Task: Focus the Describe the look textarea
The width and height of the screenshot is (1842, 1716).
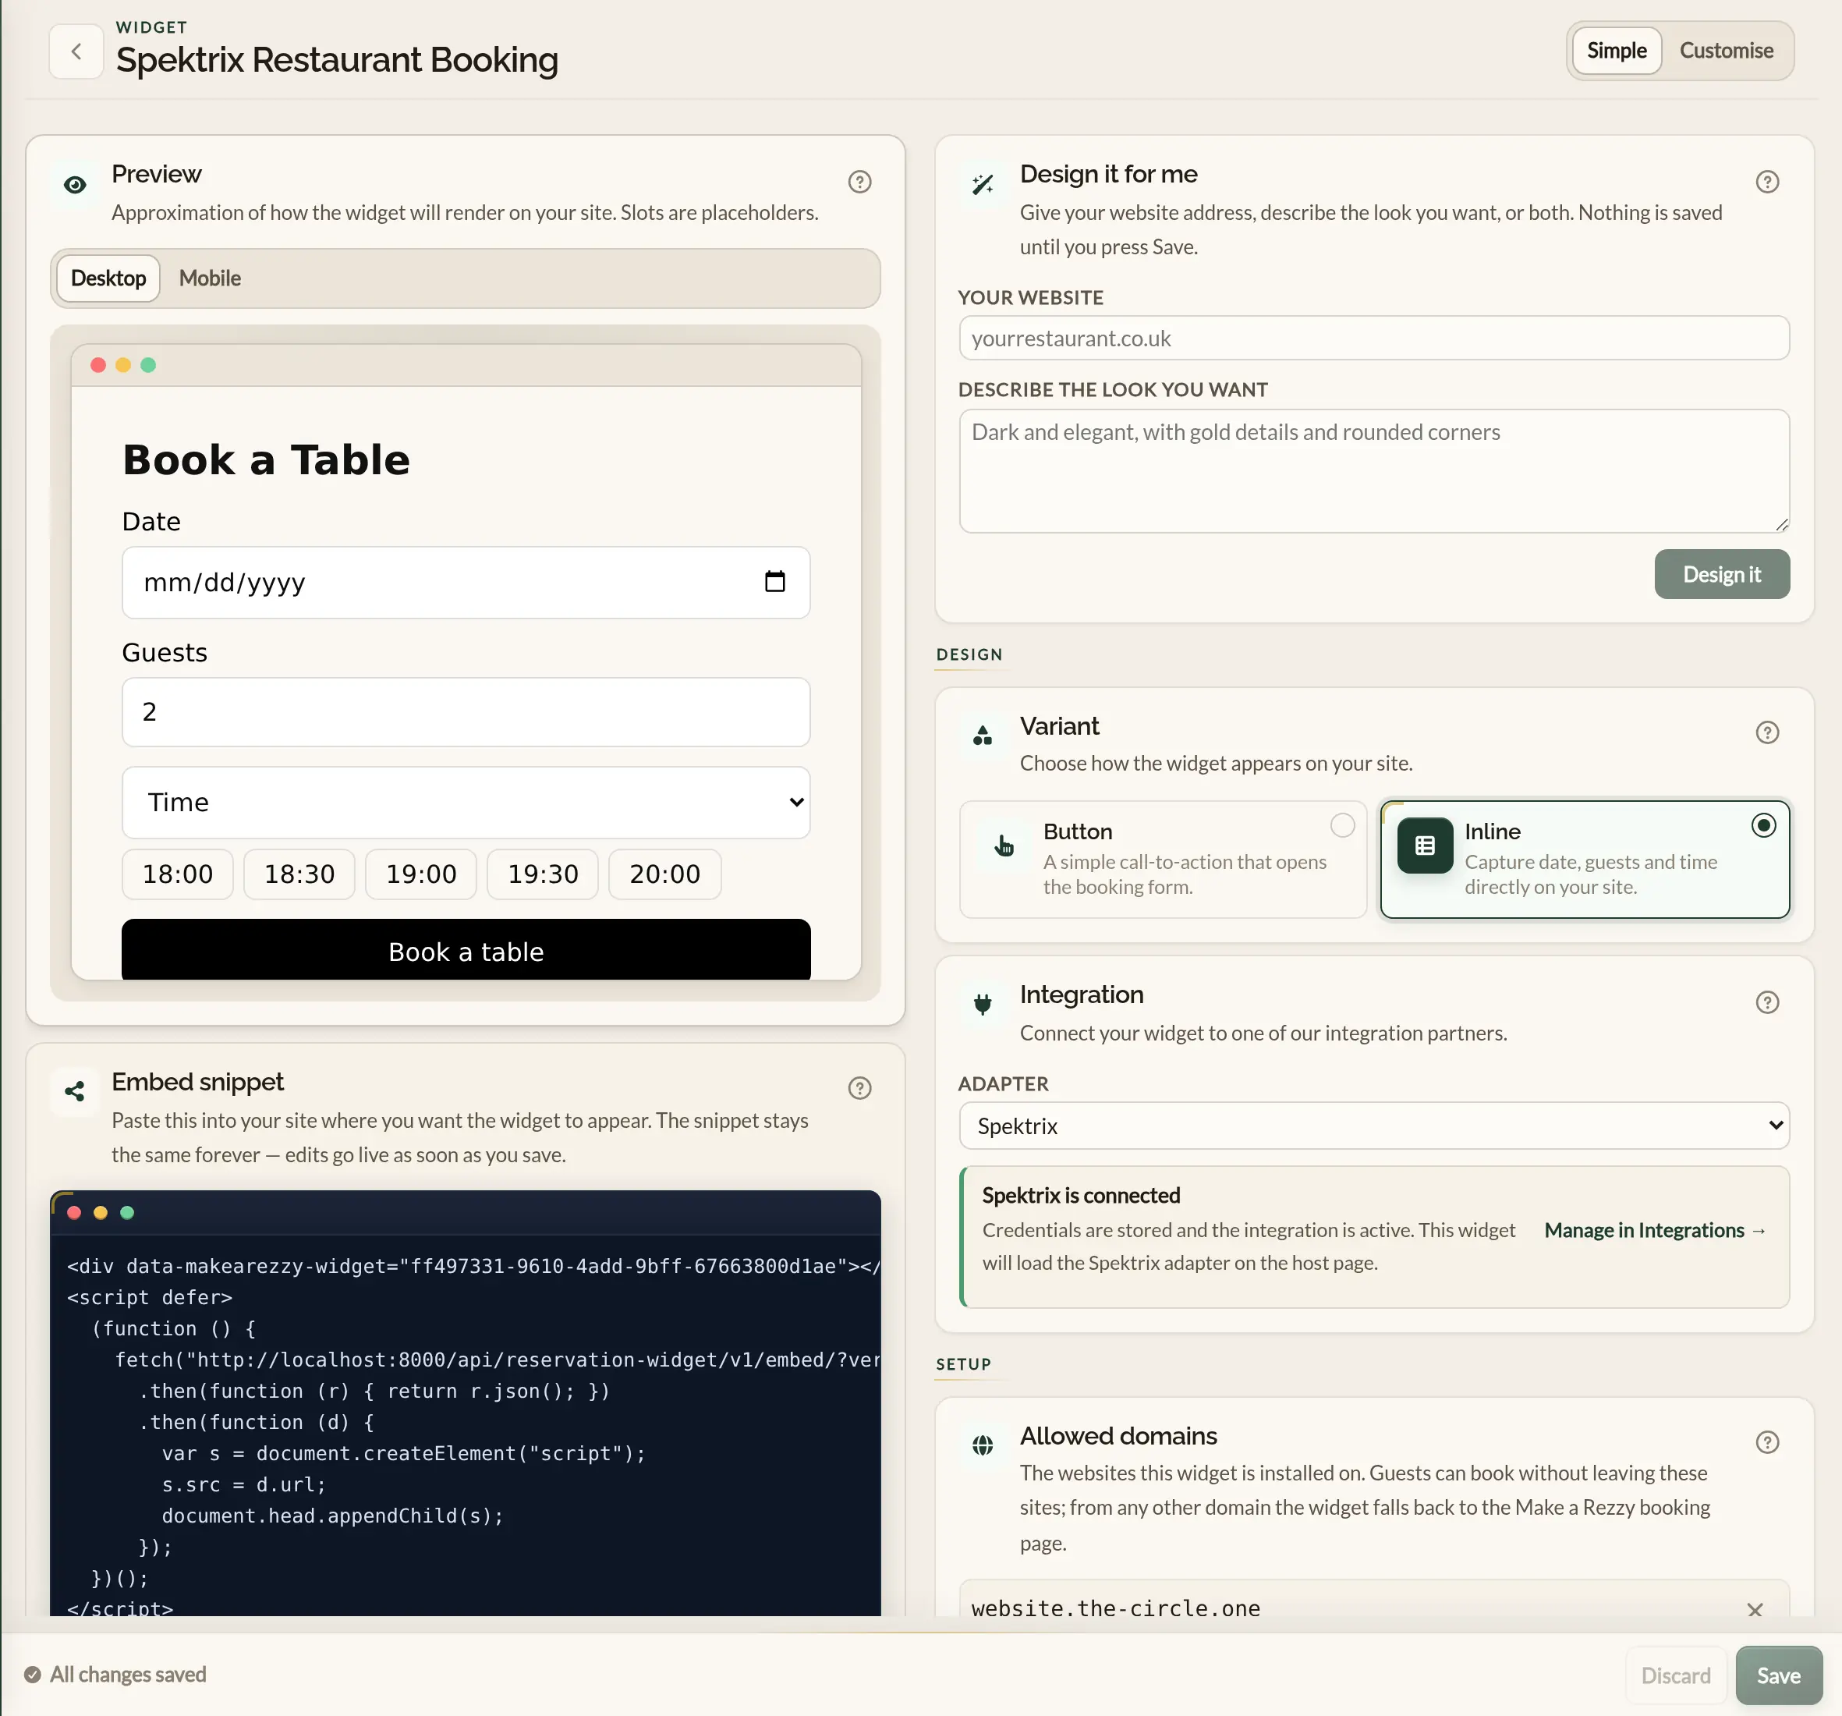Action: pos(1373,470)
